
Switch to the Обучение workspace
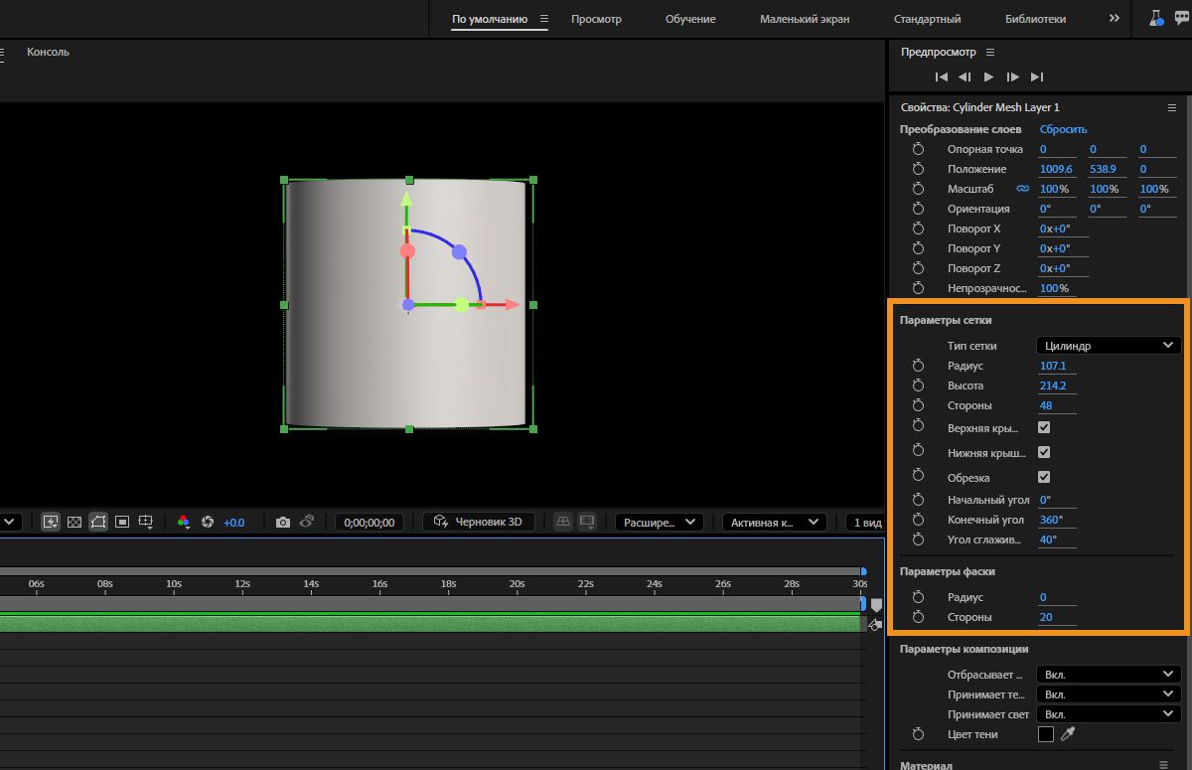pos(690,19)
